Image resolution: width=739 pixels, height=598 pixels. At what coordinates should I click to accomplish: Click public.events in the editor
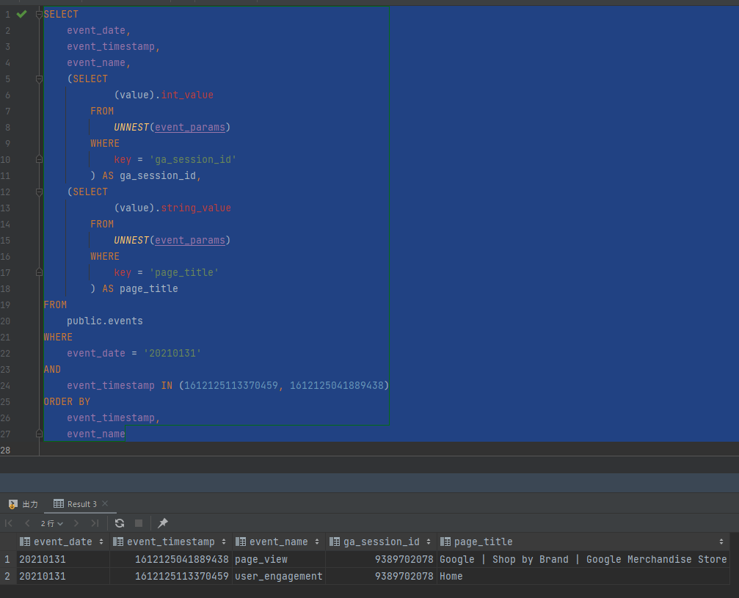(x=105, y=321)
